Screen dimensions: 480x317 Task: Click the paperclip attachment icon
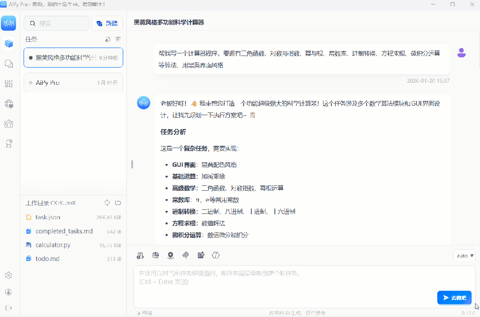(x=186, y=255)
